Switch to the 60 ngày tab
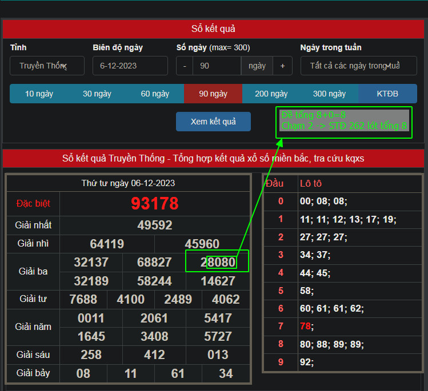The height and width of the screenshot is (391, 428). coord(155,94)
